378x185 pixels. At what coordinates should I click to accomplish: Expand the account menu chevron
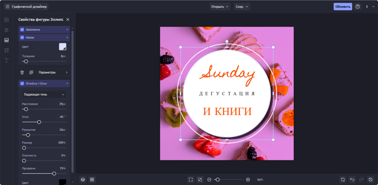pos(373,7)
